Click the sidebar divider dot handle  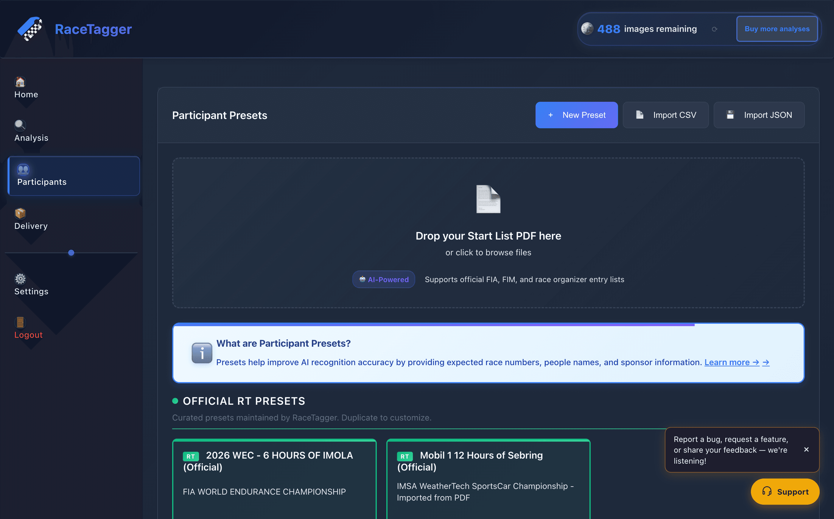click(x=71, y=253)
